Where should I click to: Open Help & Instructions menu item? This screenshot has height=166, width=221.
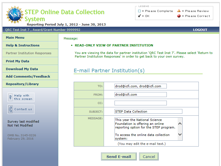[x=30, y=45]
